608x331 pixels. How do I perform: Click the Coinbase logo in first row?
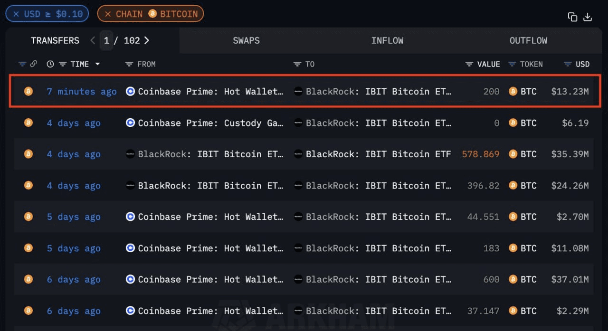coord(130,91)
